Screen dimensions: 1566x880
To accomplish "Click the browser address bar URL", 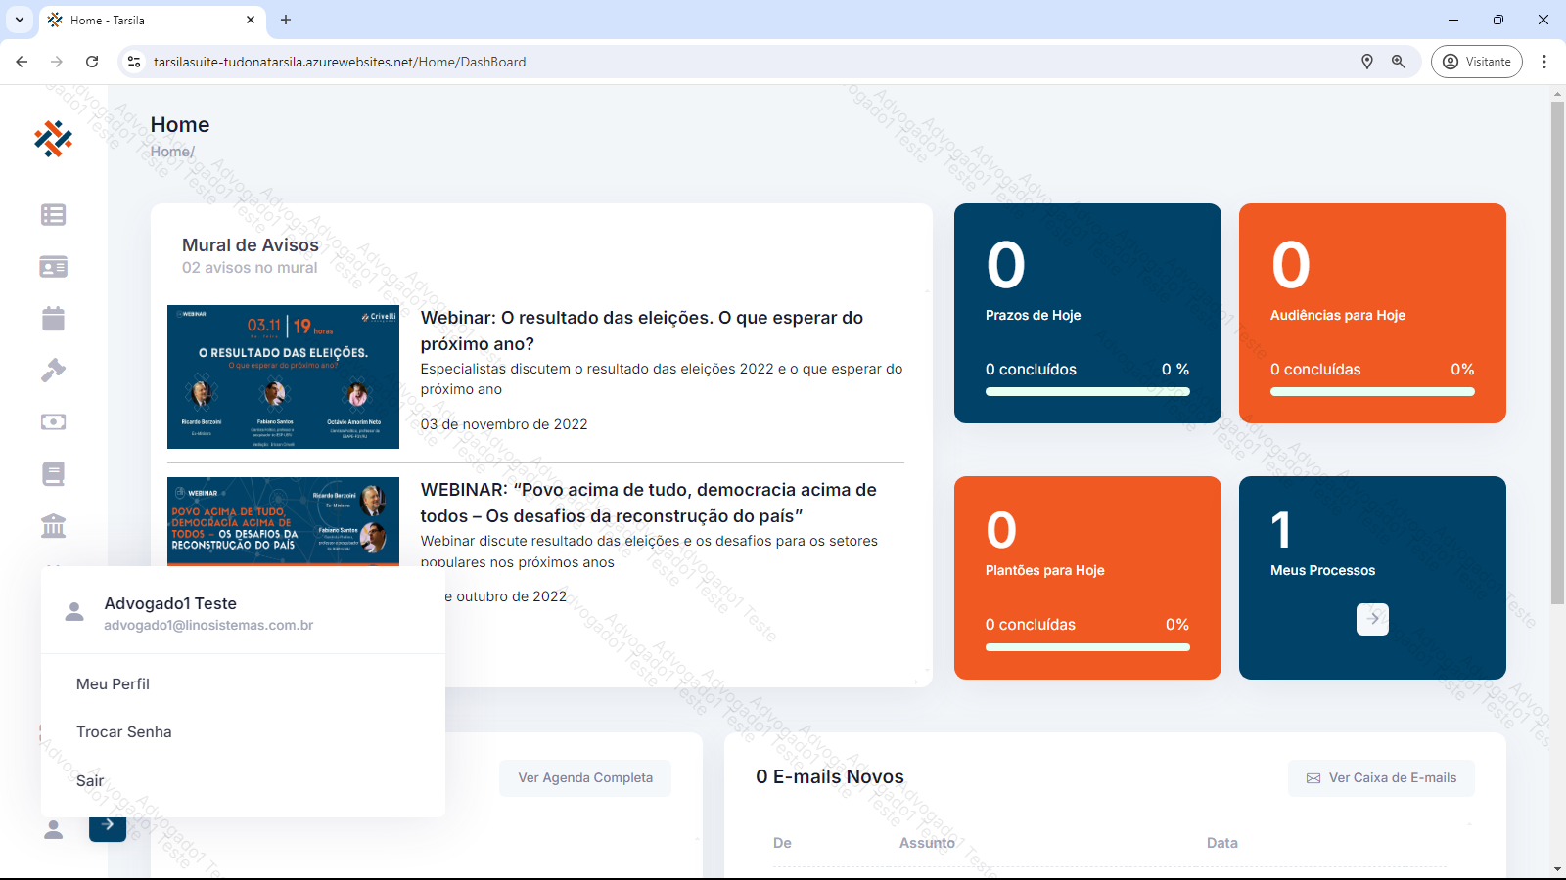I will [x=340, y=62].
